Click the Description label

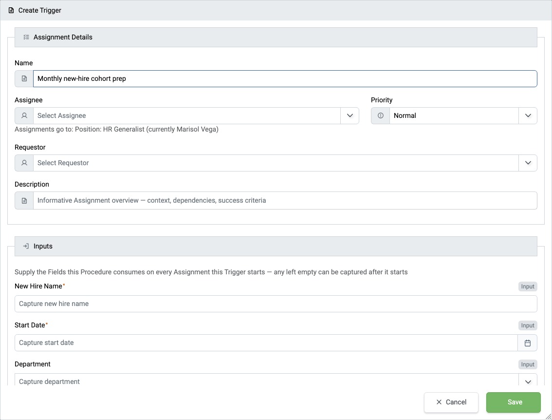(x=32, y=184)
